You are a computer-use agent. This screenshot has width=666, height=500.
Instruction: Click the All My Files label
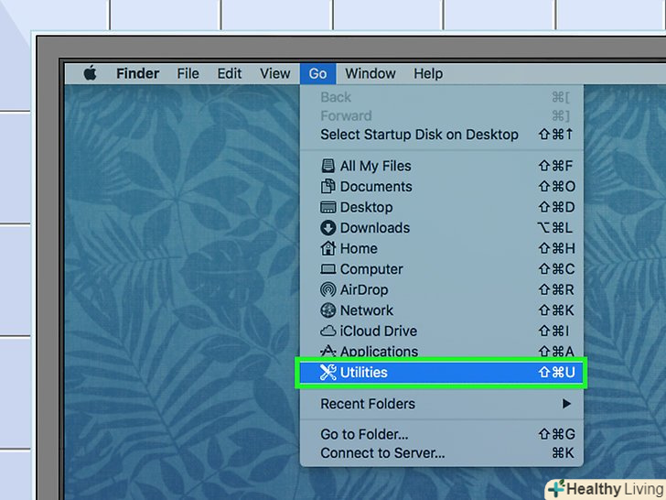point(375,166)
